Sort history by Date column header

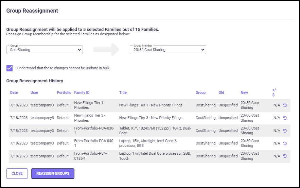(x=14, y=92)
